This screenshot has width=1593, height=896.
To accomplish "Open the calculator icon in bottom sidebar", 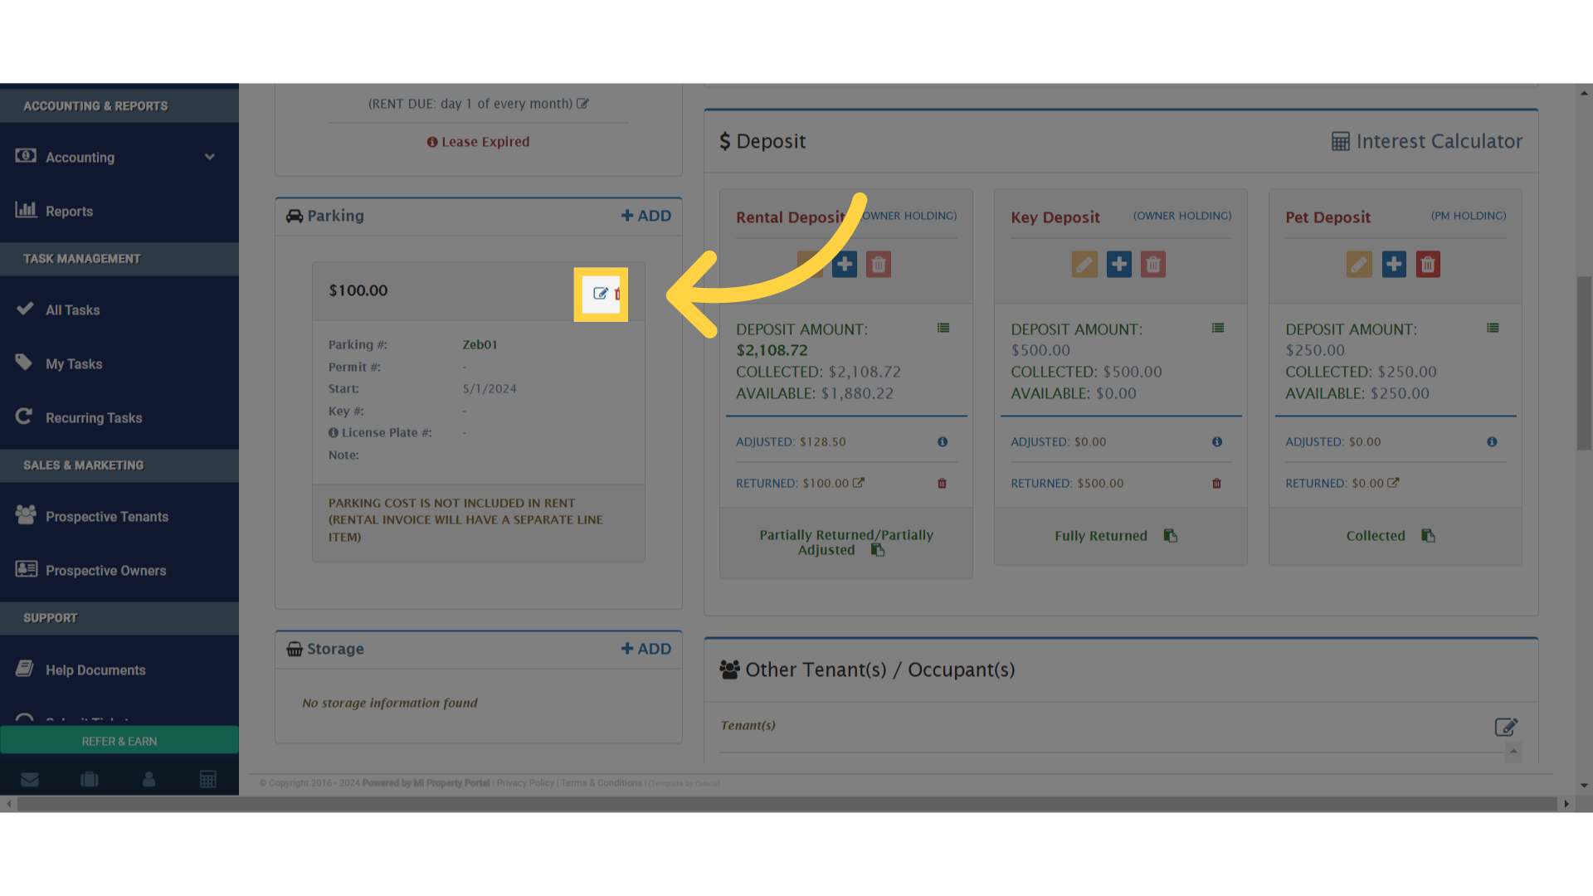I will click(x=207, y=778).
